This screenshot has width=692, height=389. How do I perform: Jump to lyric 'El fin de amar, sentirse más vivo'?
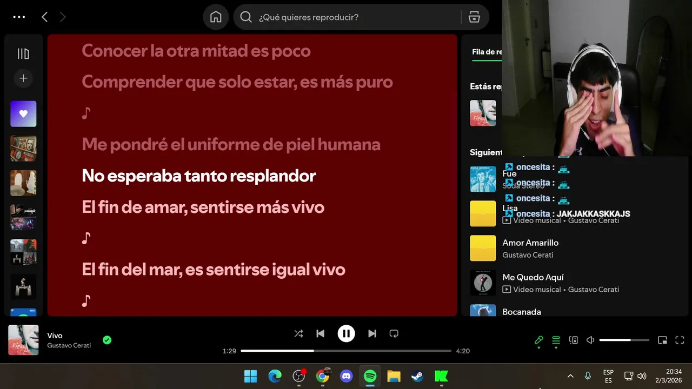(203, 207)
